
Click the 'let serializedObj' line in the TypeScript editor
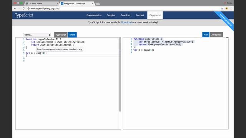(x=58, y=42)
